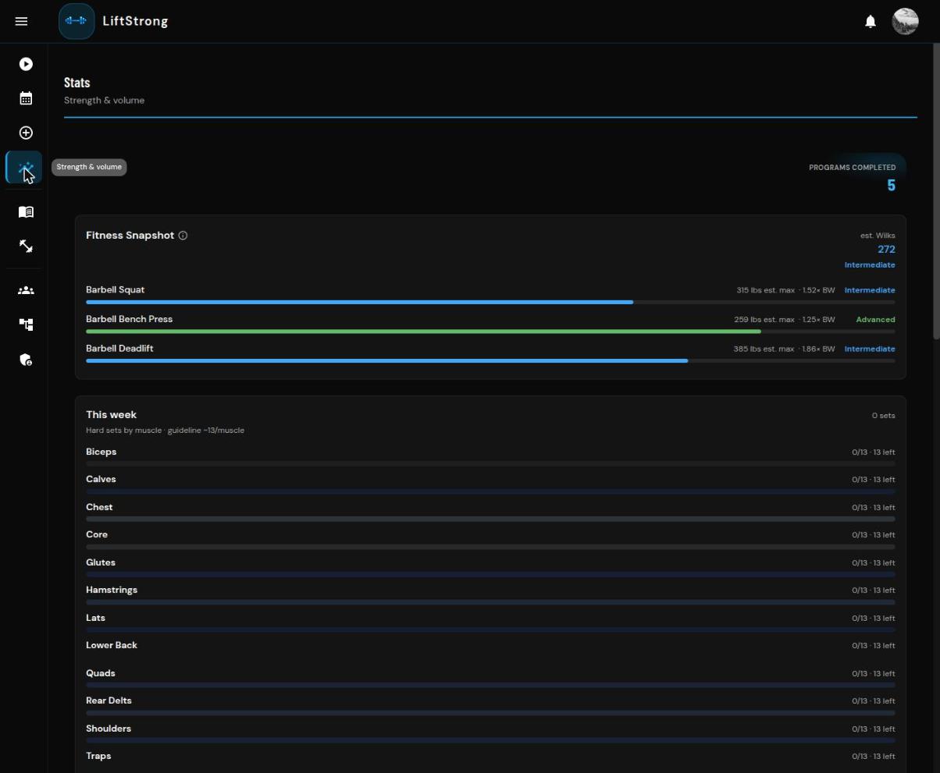The width and height of the screenshot is (940, 773).
Task: Click the Lower Back muscle row
Action: (x=490, y=651)
